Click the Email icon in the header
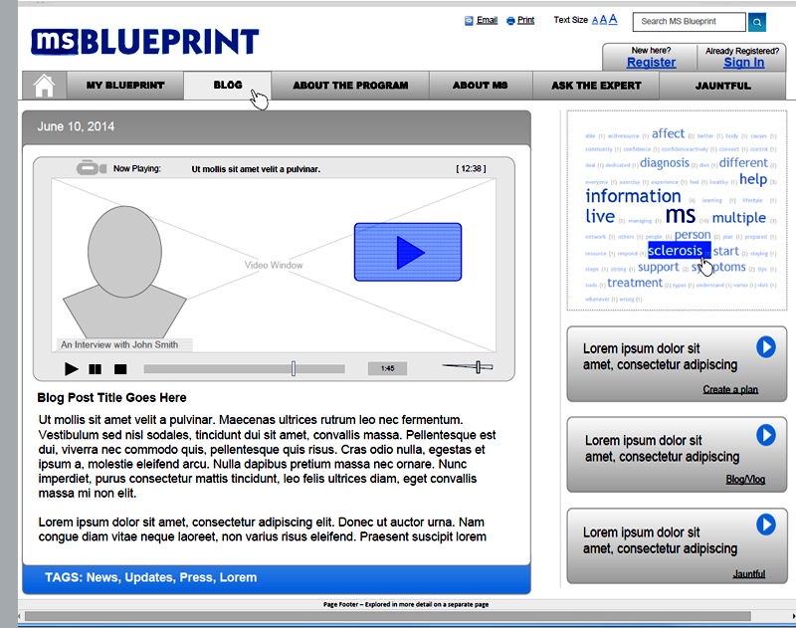This screenshot has width=796, height=628. [x=468, y=19]
